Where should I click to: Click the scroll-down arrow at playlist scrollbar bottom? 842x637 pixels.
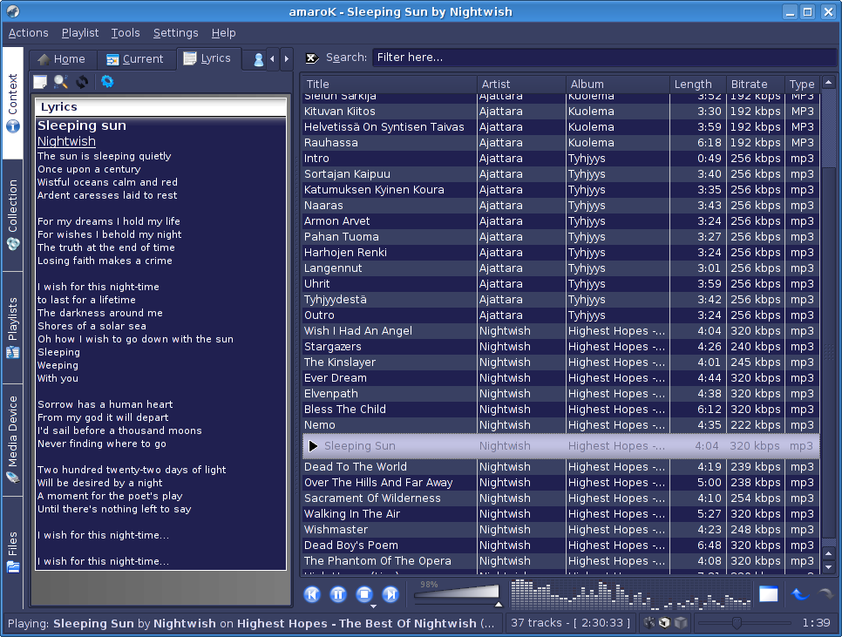coord(829,566)
